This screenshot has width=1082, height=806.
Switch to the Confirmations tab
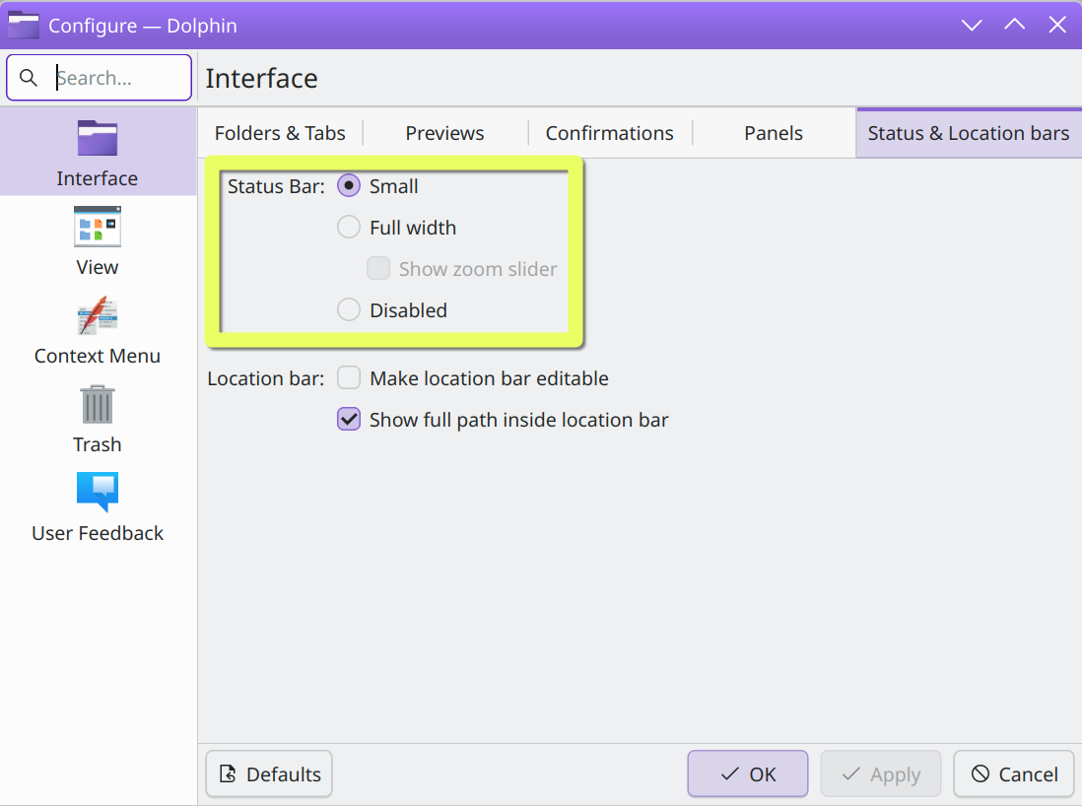[609, 133]
